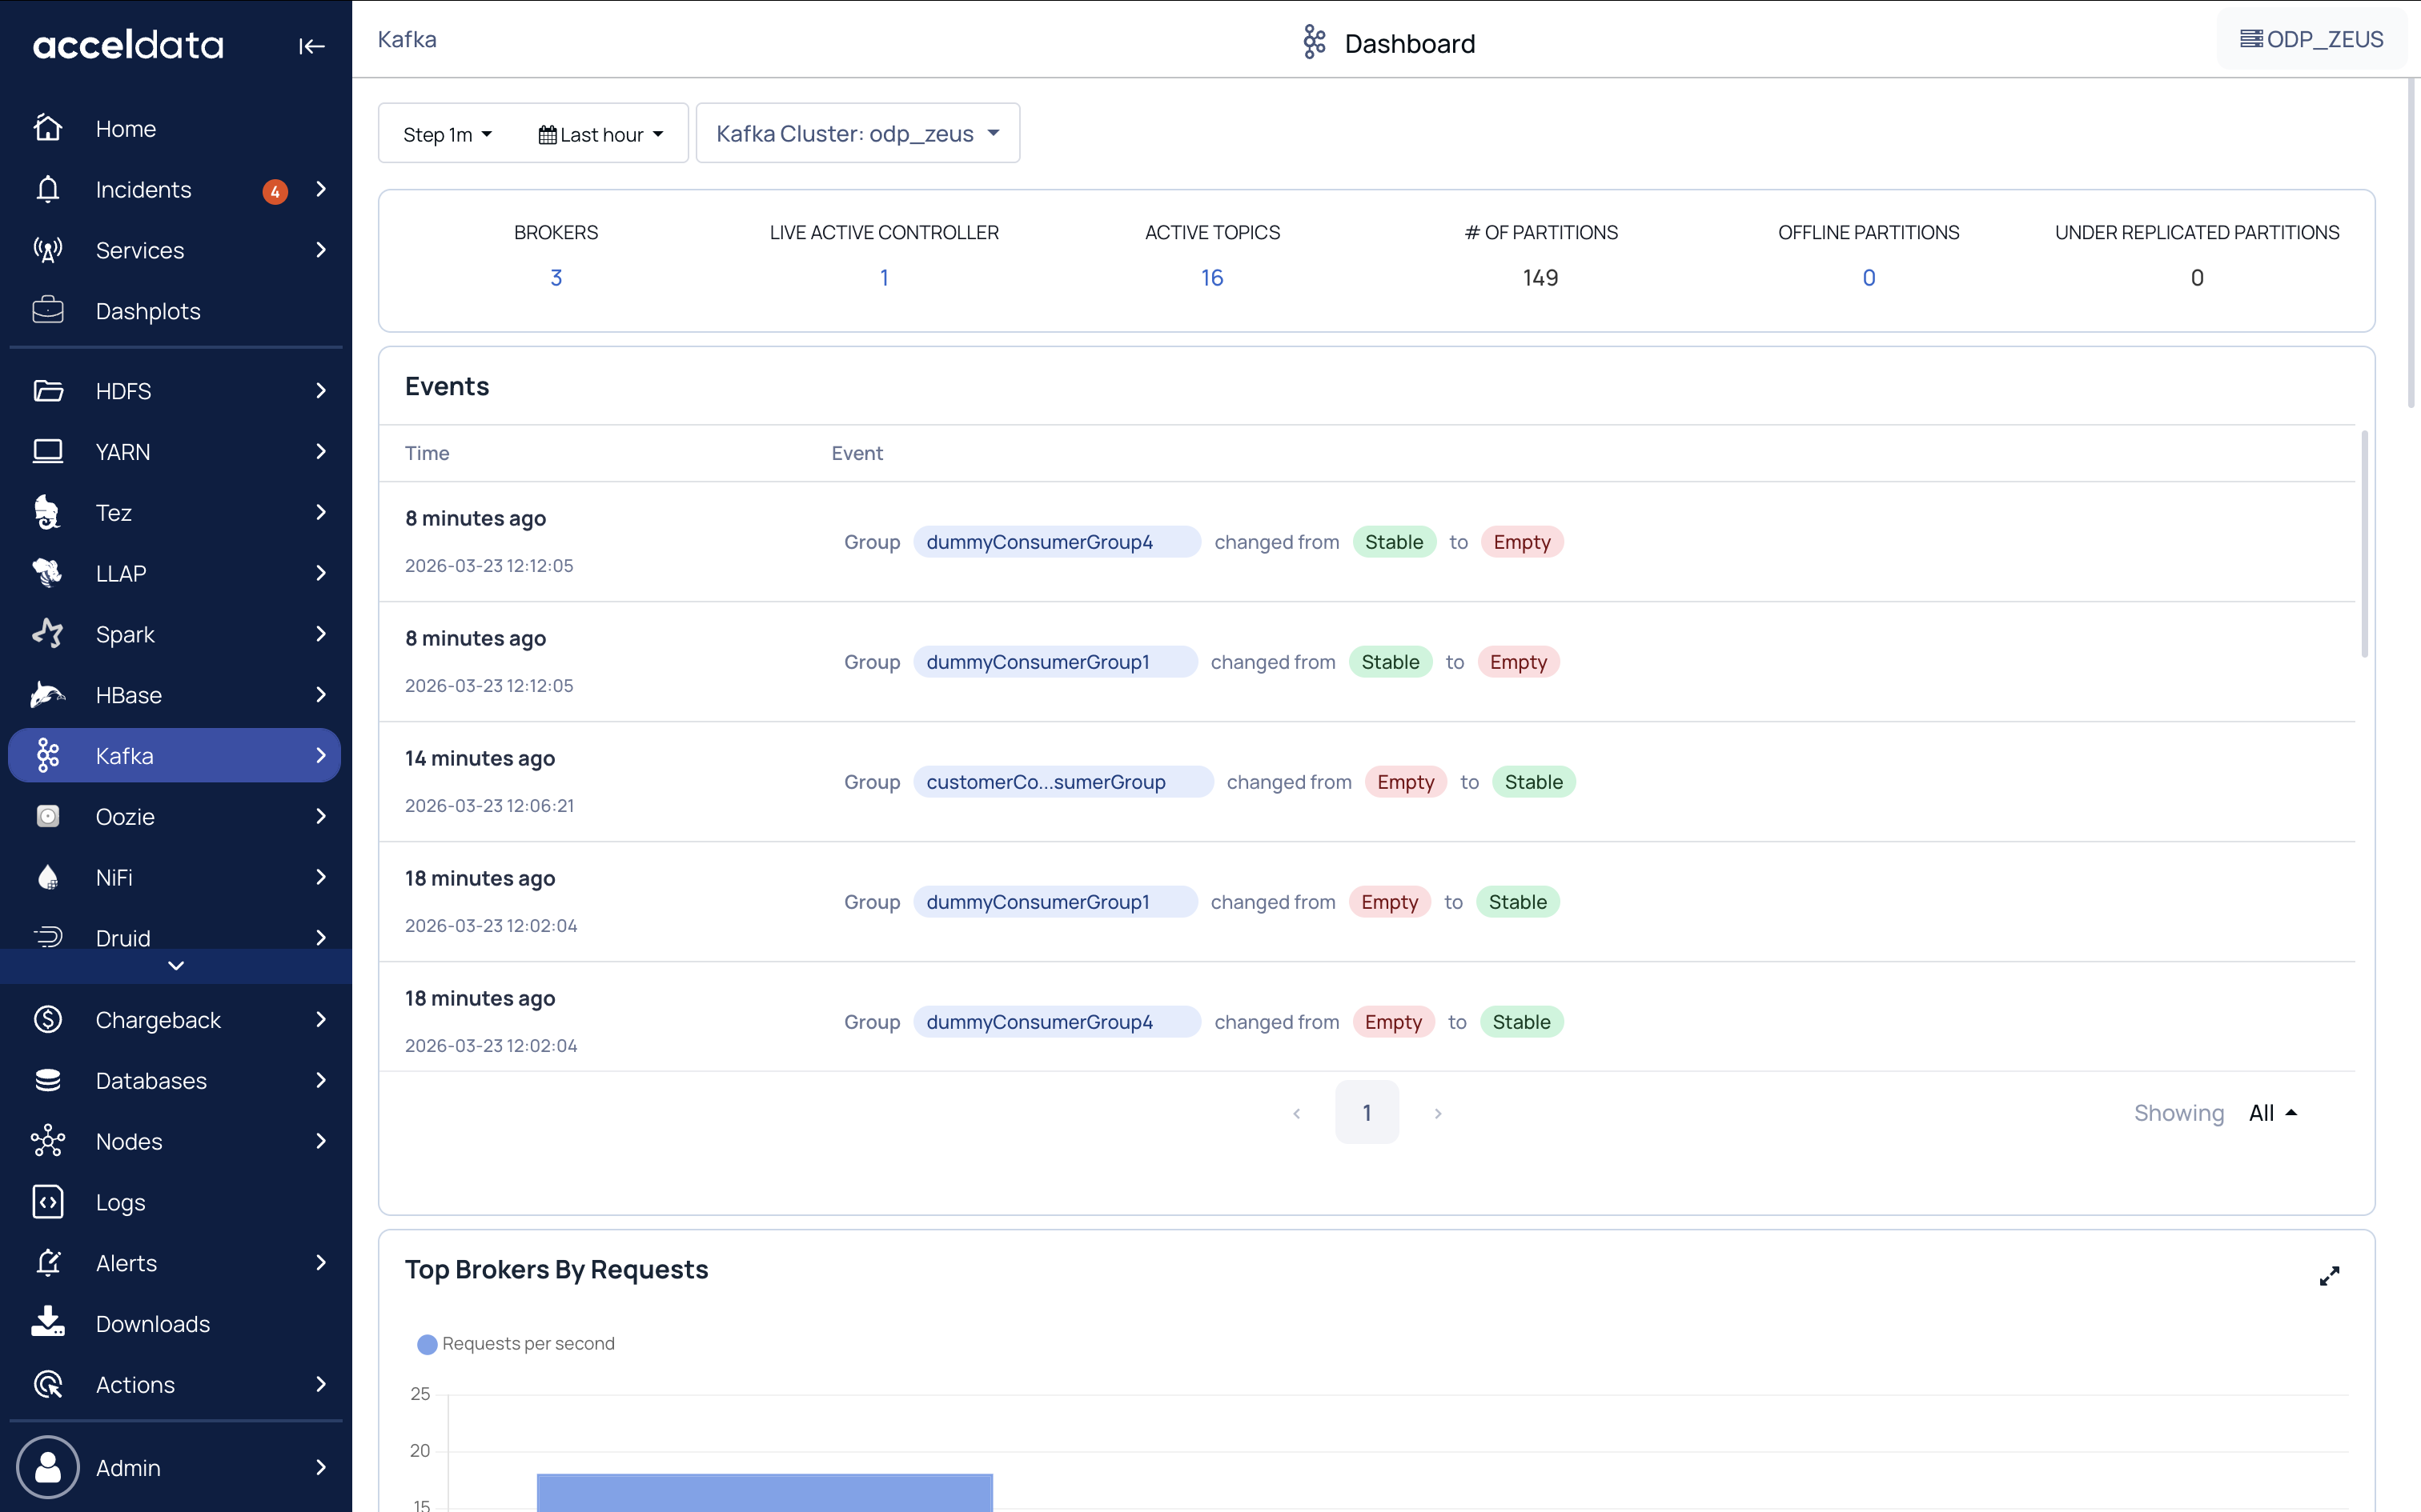This screenshot has width=2421, height=1512.
Task: Click the Spark star icon
Action: coord(47,634)
